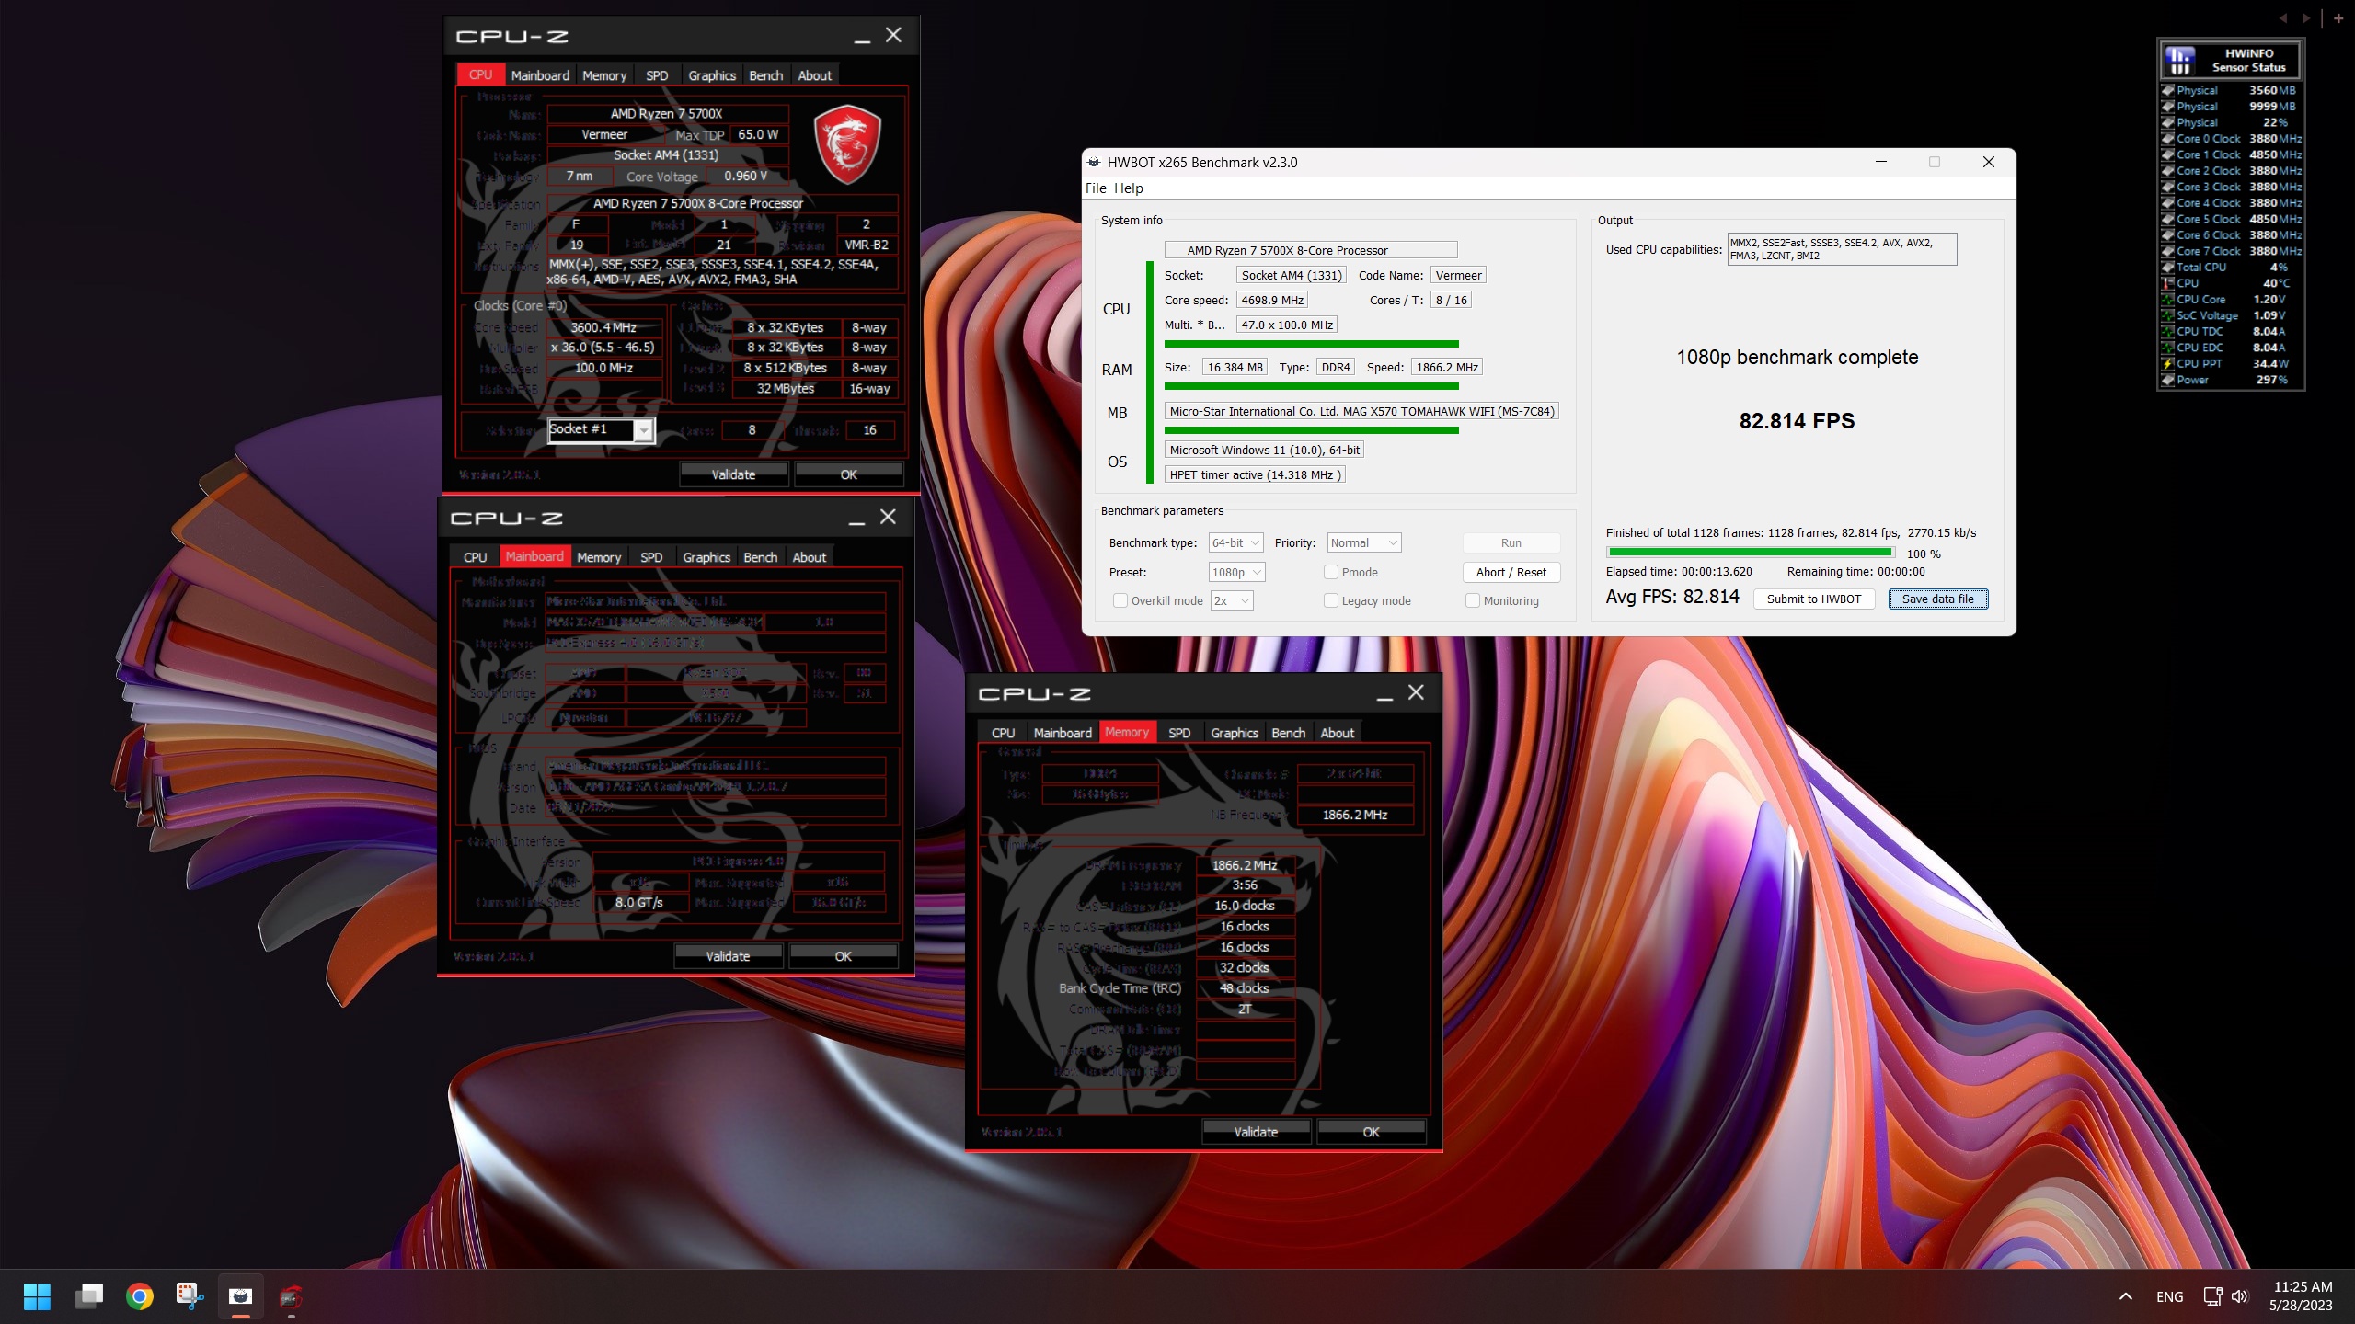Click the Abort / Reset button
2355x1324 pixels.
coord(1511,572)
